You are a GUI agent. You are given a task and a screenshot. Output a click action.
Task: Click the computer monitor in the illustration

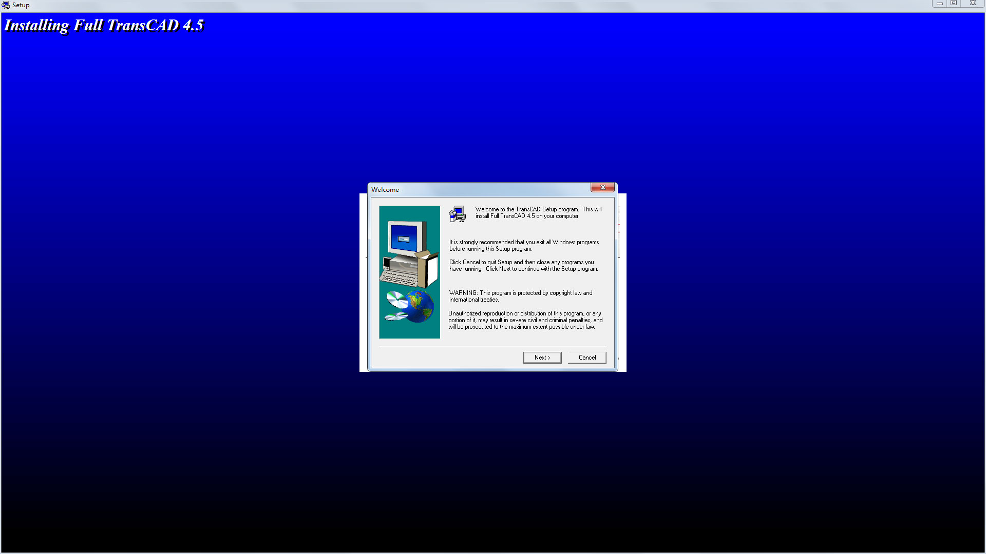click(407, 239)
